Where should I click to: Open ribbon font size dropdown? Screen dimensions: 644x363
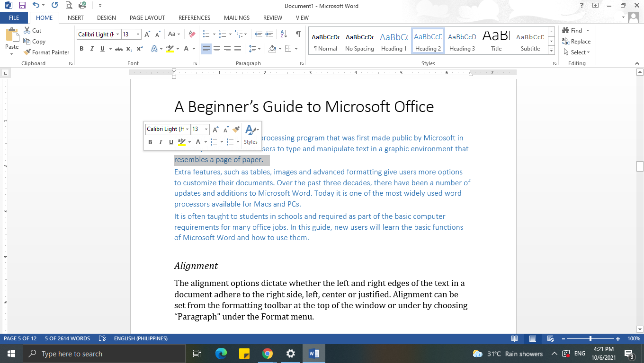point(138,34)
